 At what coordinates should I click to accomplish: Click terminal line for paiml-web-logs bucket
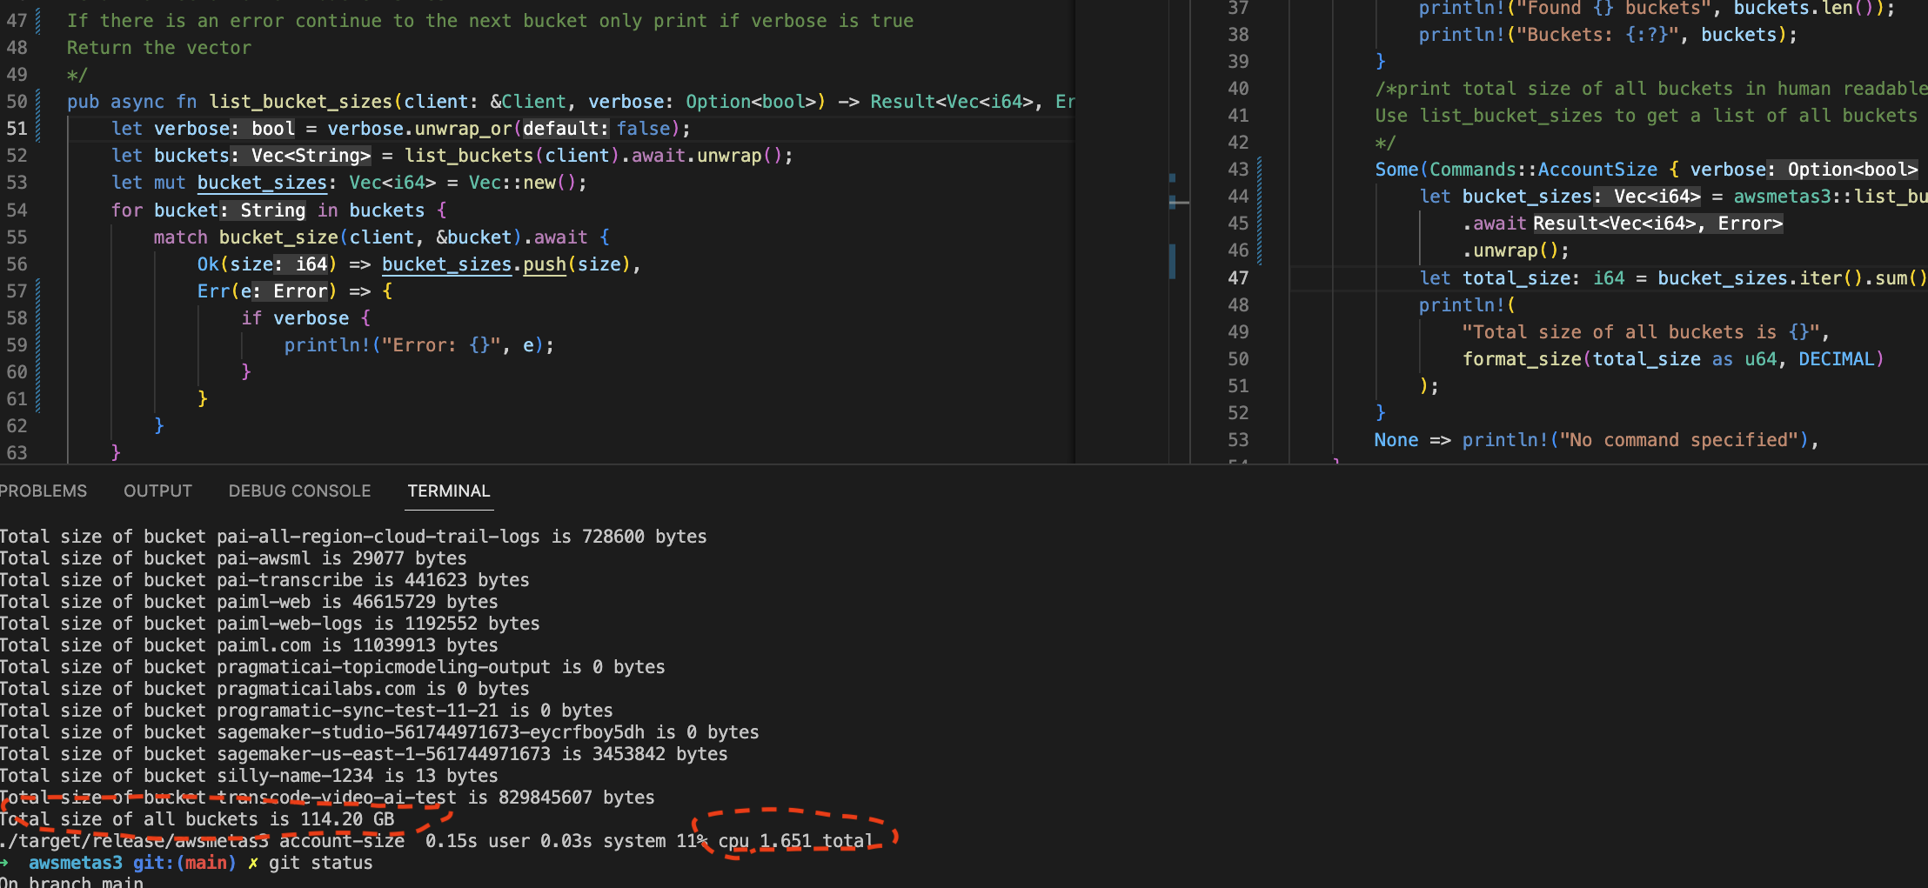(270, 624)
